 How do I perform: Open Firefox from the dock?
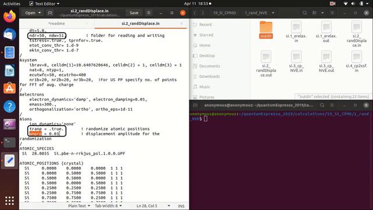pos(9,17)
